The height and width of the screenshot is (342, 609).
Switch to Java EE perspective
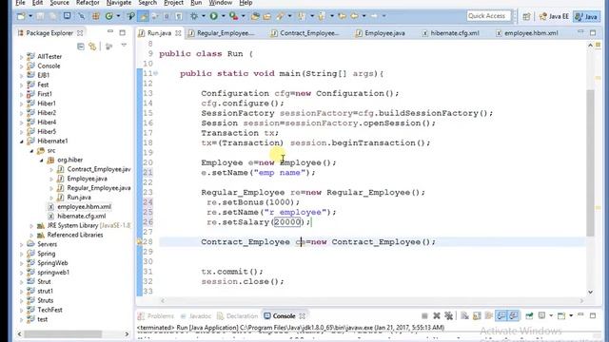[x=554, y=16]
